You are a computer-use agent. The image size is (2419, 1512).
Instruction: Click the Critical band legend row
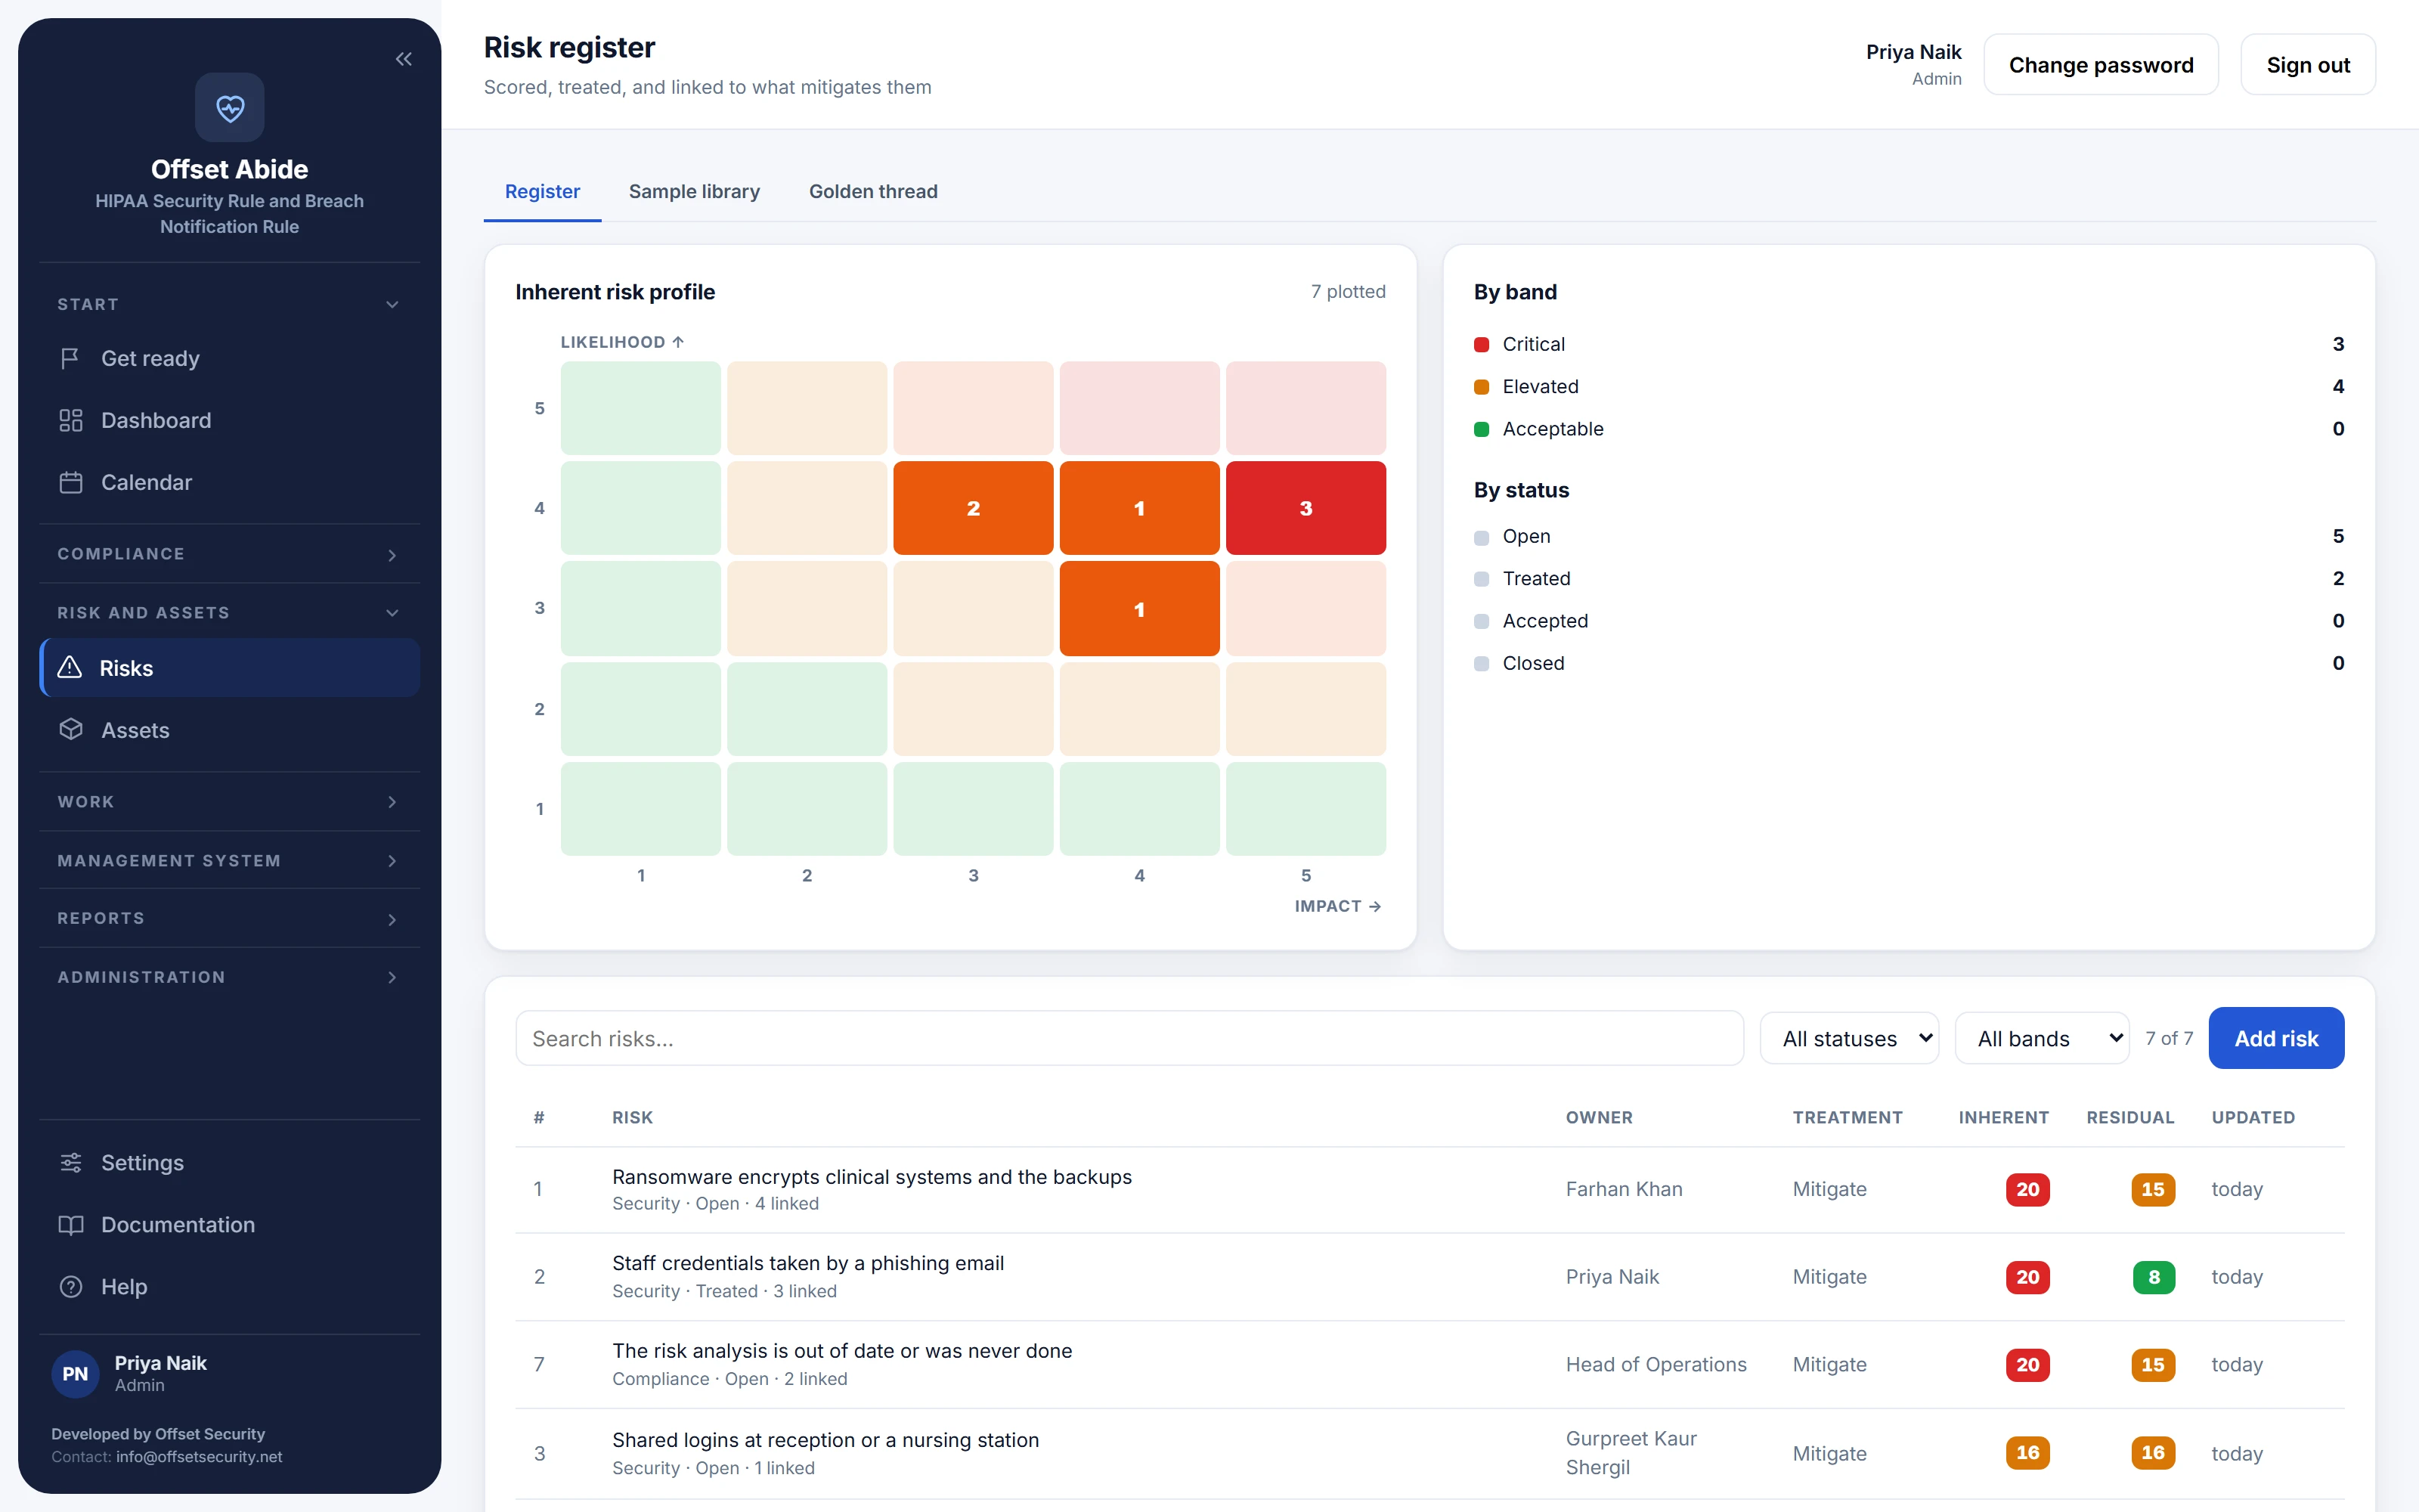point(1908,344)
